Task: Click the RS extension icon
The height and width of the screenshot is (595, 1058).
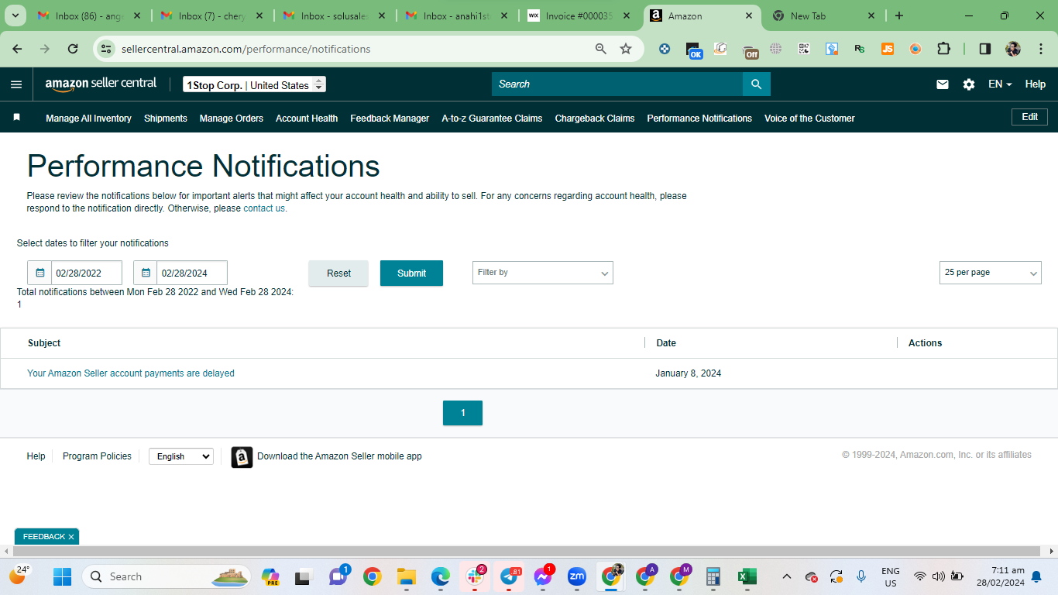Action: (x=860, y=49)
